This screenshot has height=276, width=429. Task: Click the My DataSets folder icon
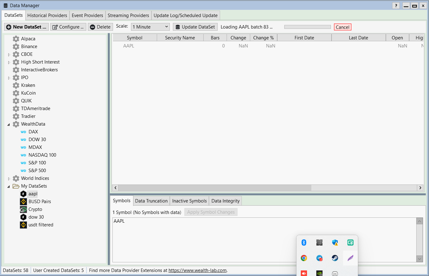16,186
